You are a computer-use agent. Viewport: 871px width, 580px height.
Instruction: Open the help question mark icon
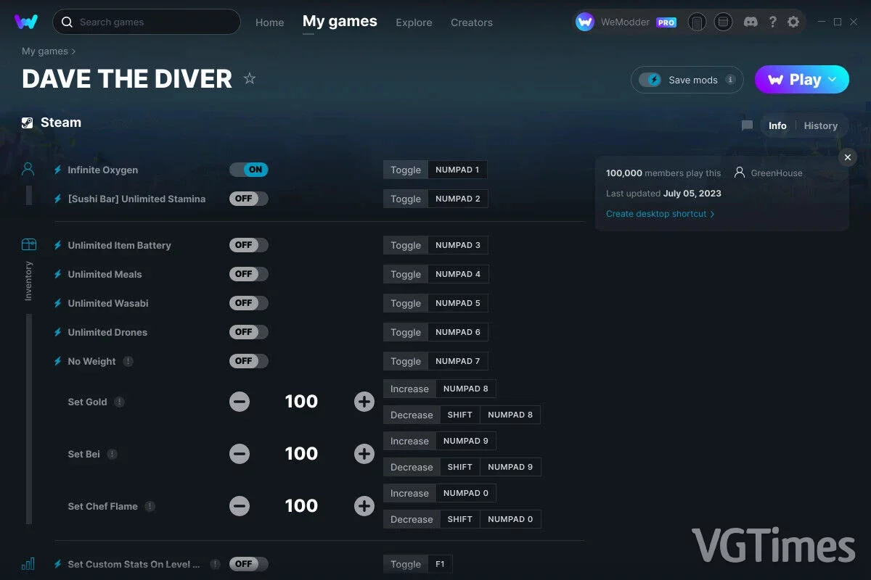(x=772, y=22)
